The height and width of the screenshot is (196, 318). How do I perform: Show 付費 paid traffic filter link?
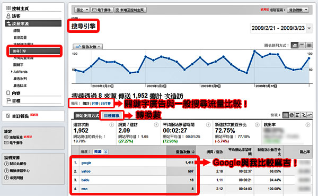pos(95,104)
